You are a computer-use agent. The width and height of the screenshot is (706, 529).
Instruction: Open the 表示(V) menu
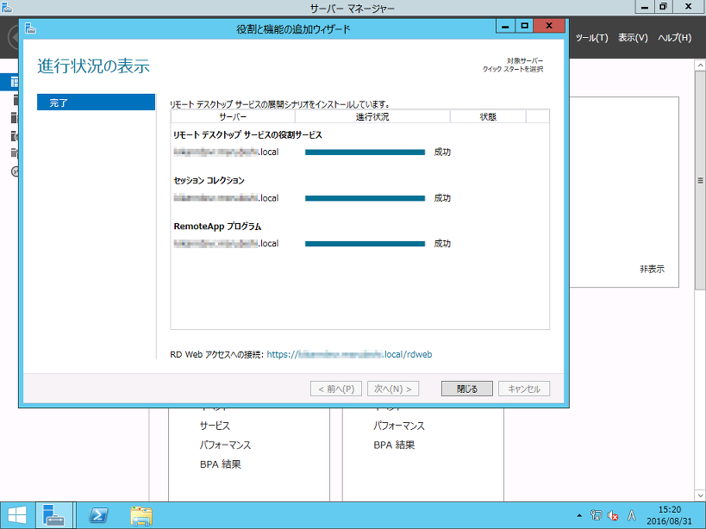pos(632,38)
